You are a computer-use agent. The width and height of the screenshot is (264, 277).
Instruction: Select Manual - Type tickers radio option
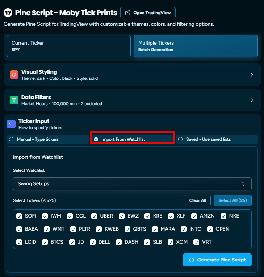tap(48, 139)
